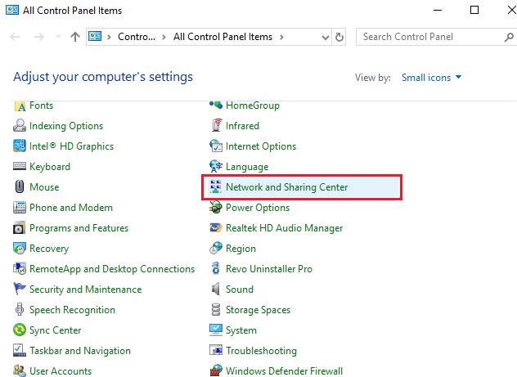517x377 pixels.
Task: Open the Troubleshooting link
Action: click(261, 351)
